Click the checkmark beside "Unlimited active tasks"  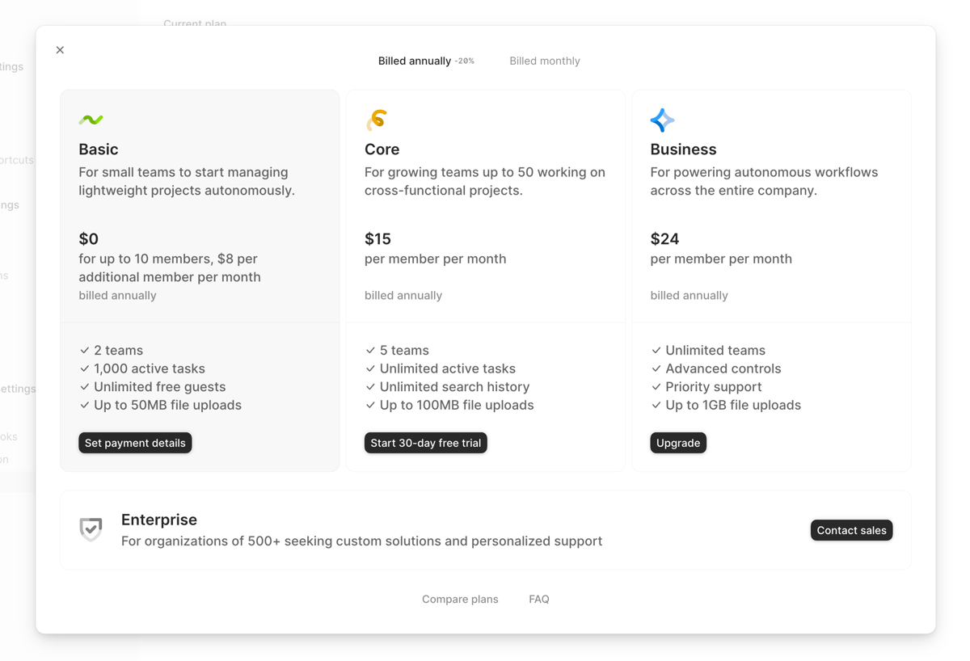point(369,368)
